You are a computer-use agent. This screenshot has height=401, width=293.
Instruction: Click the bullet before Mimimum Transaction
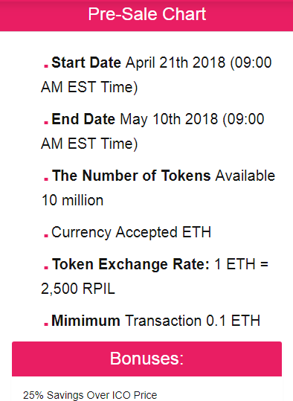tap(46, 324)
